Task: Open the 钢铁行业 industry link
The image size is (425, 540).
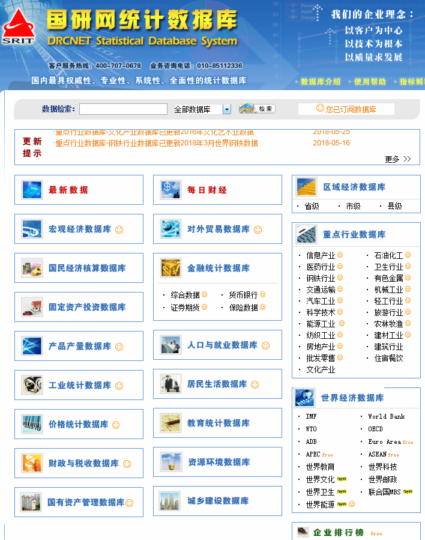Action: pyautogui.click(x=321, y=278)
